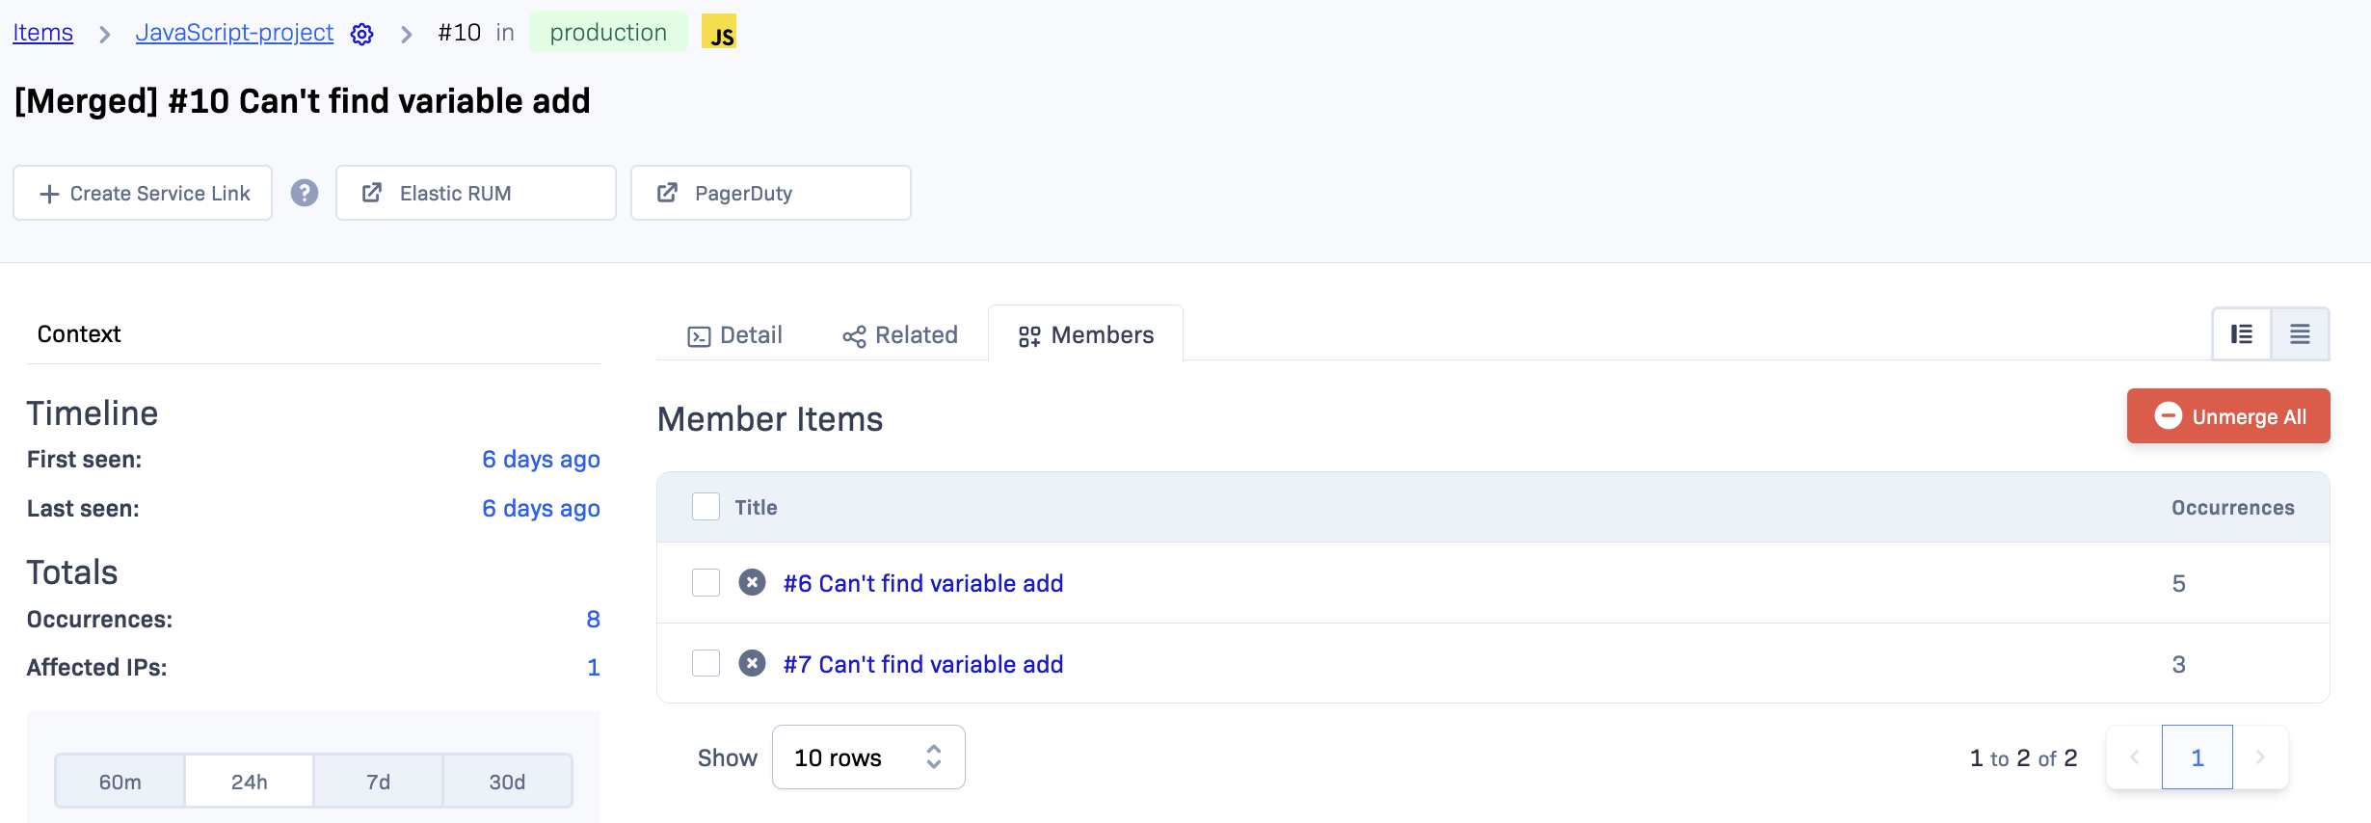Switch to the compact list view icon
Viewport: 2371px width, 823px height.
tap(2300, 334)
